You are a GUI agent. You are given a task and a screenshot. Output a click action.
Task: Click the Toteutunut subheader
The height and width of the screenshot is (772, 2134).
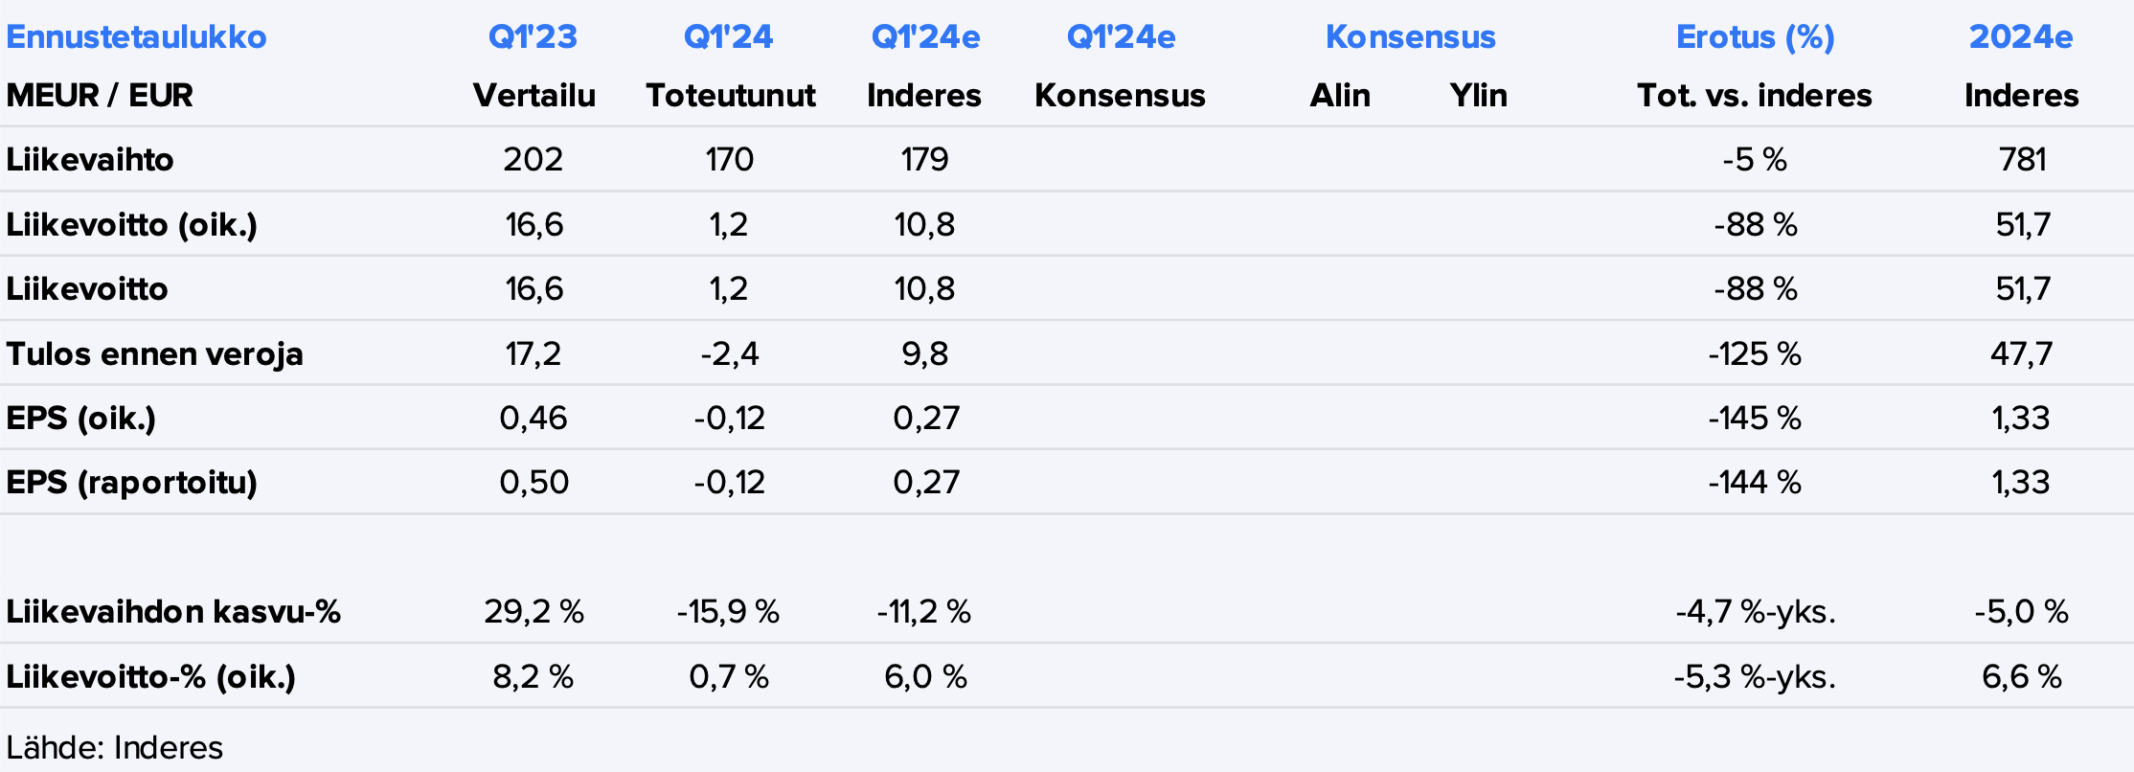coord(731,96)
